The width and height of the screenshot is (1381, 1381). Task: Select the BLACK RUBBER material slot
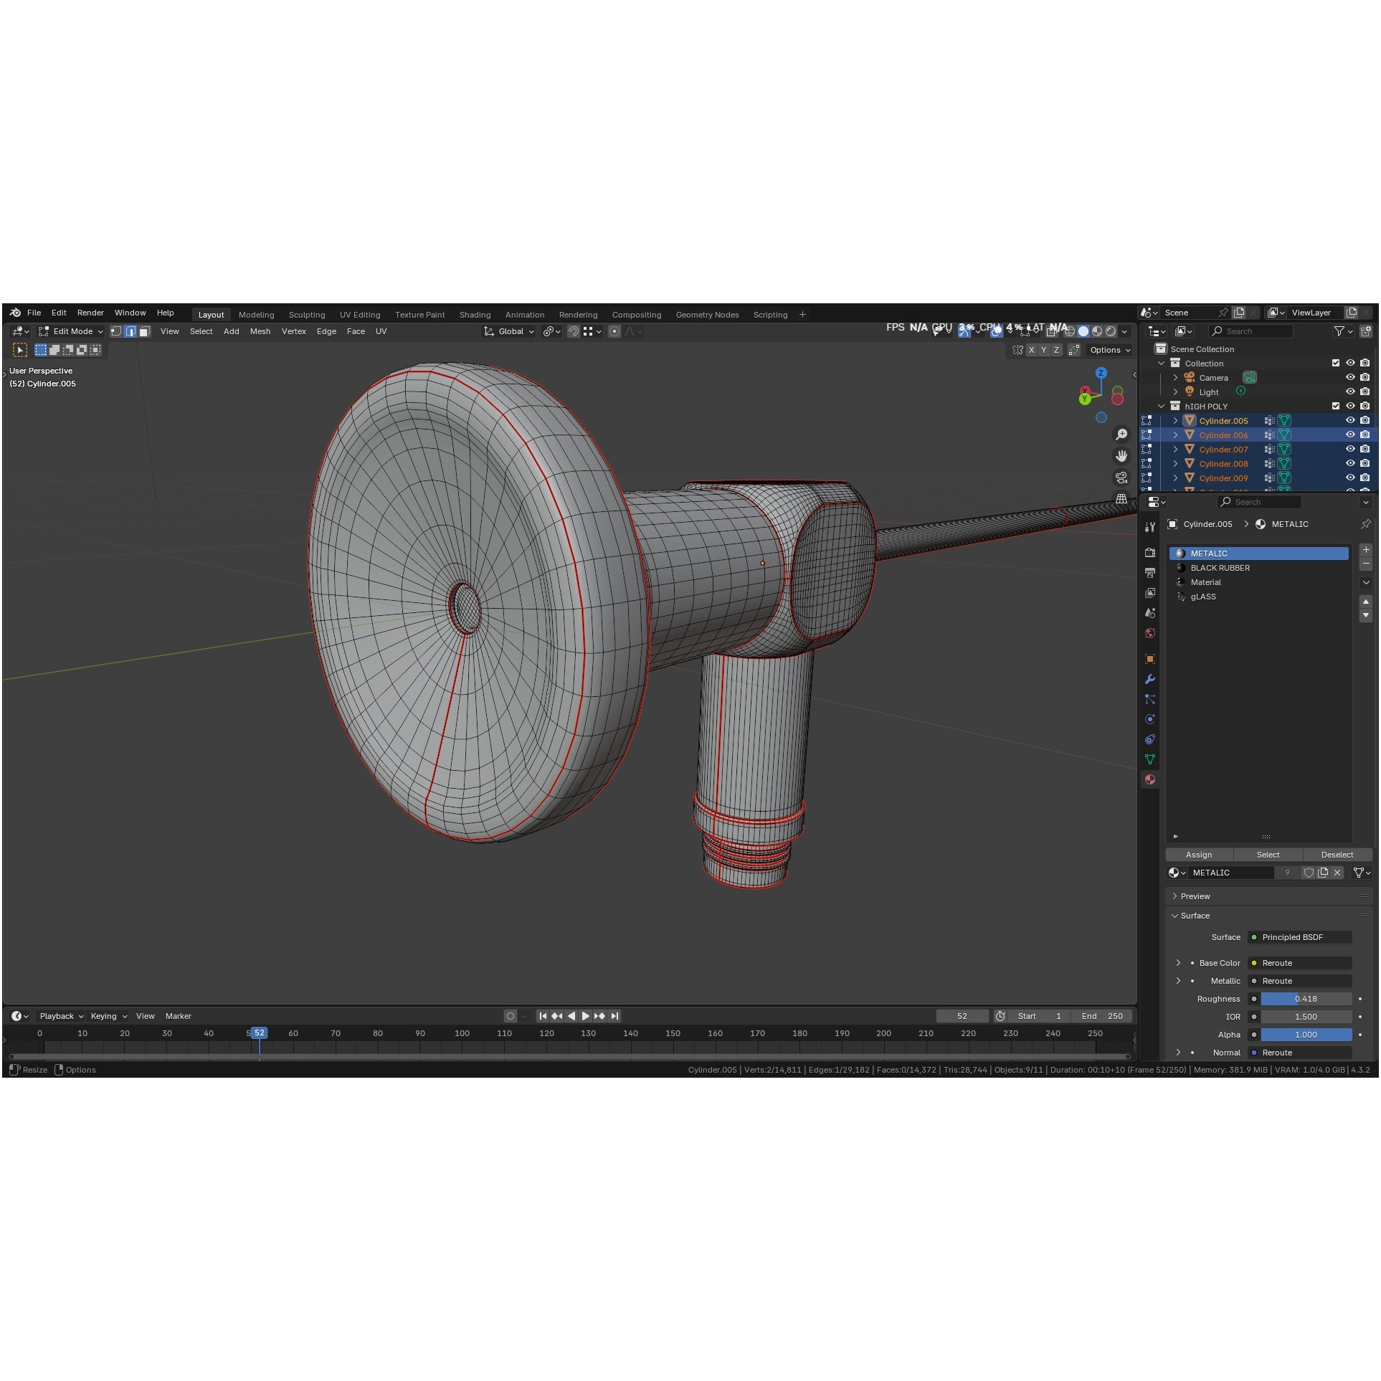click(x=1260, y=568)
